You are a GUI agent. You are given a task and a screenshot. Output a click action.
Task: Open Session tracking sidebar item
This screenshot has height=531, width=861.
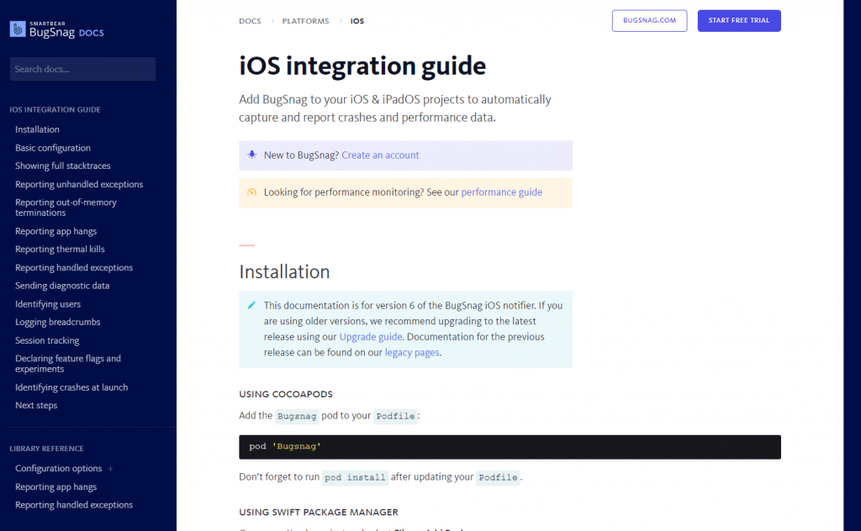pyautogui.click(x=47, y=340)
